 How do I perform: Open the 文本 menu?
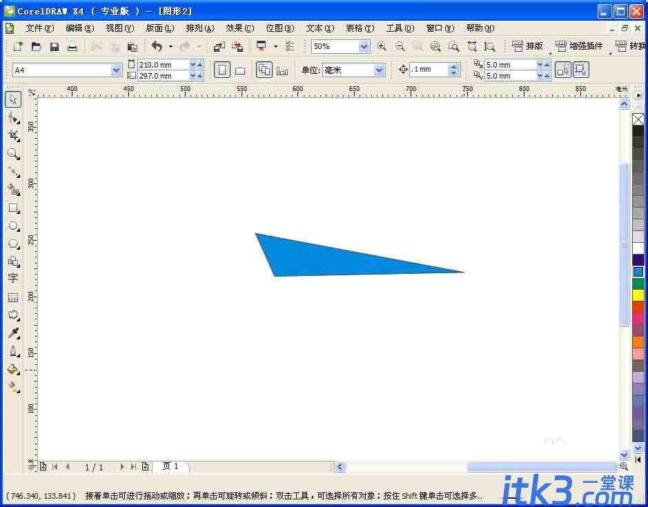pyautogui.click(x=320, y=28)
